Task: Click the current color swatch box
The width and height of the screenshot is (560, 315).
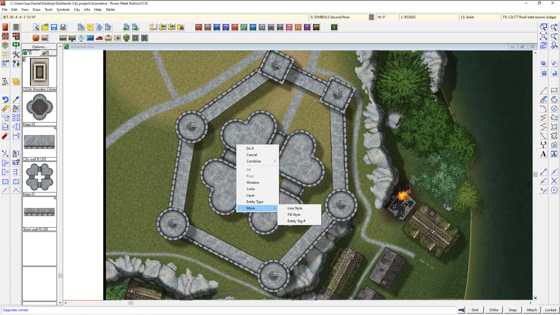Action: click(x=371, y=17)
